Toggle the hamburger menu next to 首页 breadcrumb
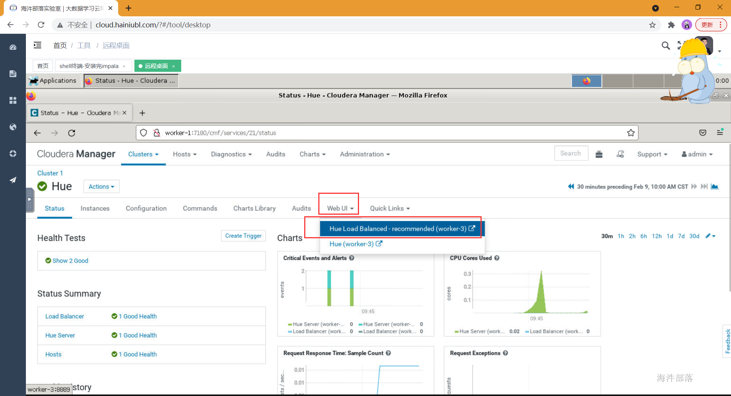The image size is (731, 396). 37,45
